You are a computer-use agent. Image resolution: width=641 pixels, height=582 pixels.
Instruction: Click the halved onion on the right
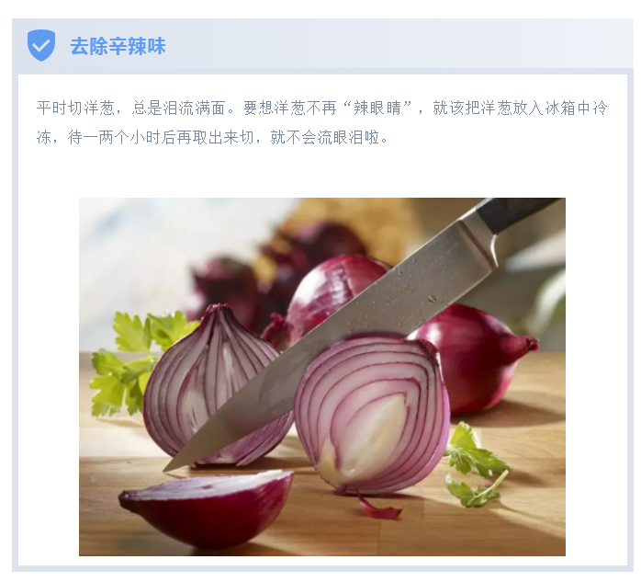(x=372, y=416)
